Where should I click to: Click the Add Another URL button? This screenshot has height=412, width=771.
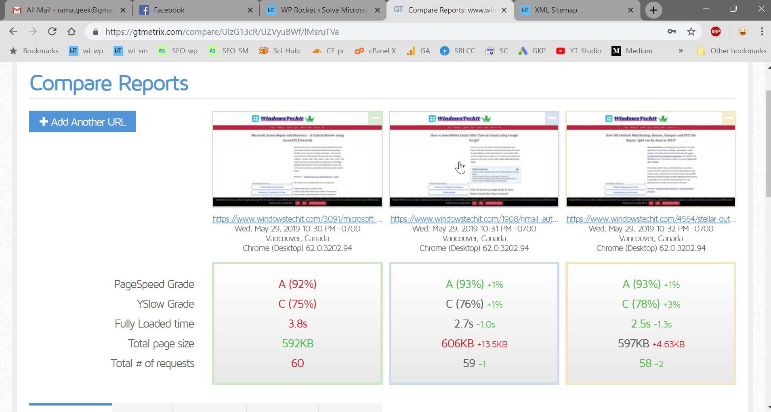pyautogui.click(x=82, y=122)
